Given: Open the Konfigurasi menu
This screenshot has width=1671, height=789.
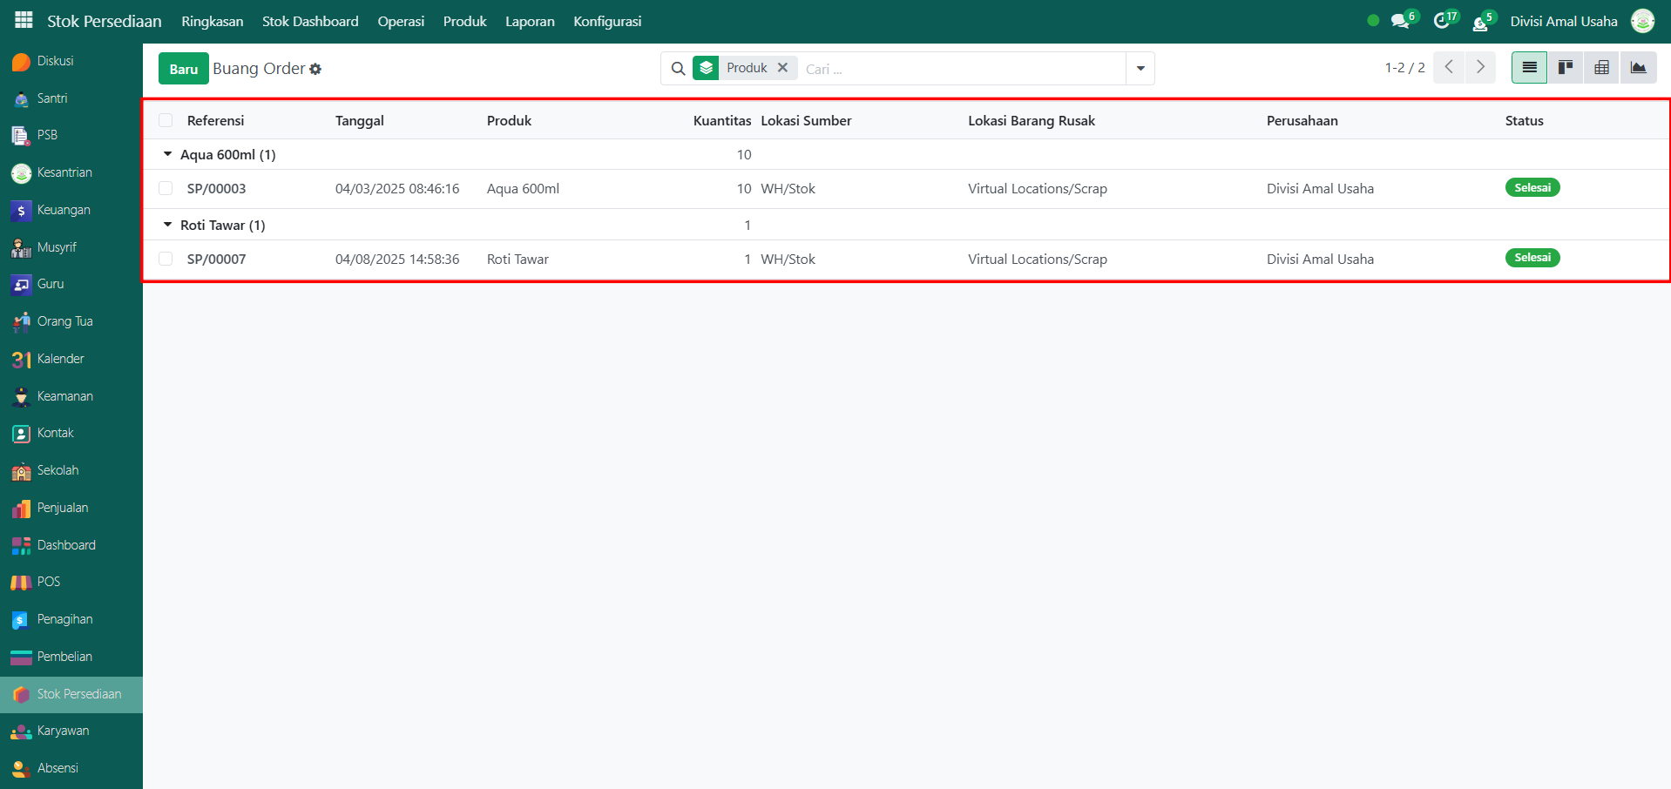Looking at the screenshot, I should [x=607, y=21].
